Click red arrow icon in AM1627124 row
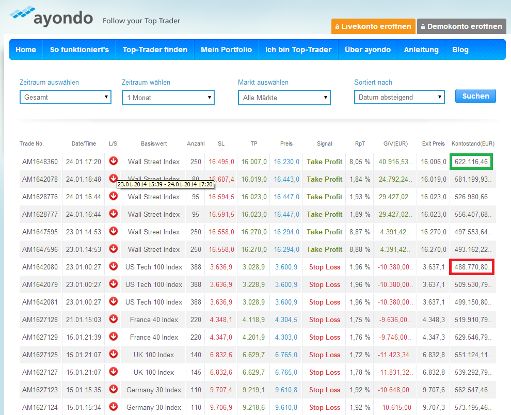Screen dimensions: 511x415 [114, 407]
